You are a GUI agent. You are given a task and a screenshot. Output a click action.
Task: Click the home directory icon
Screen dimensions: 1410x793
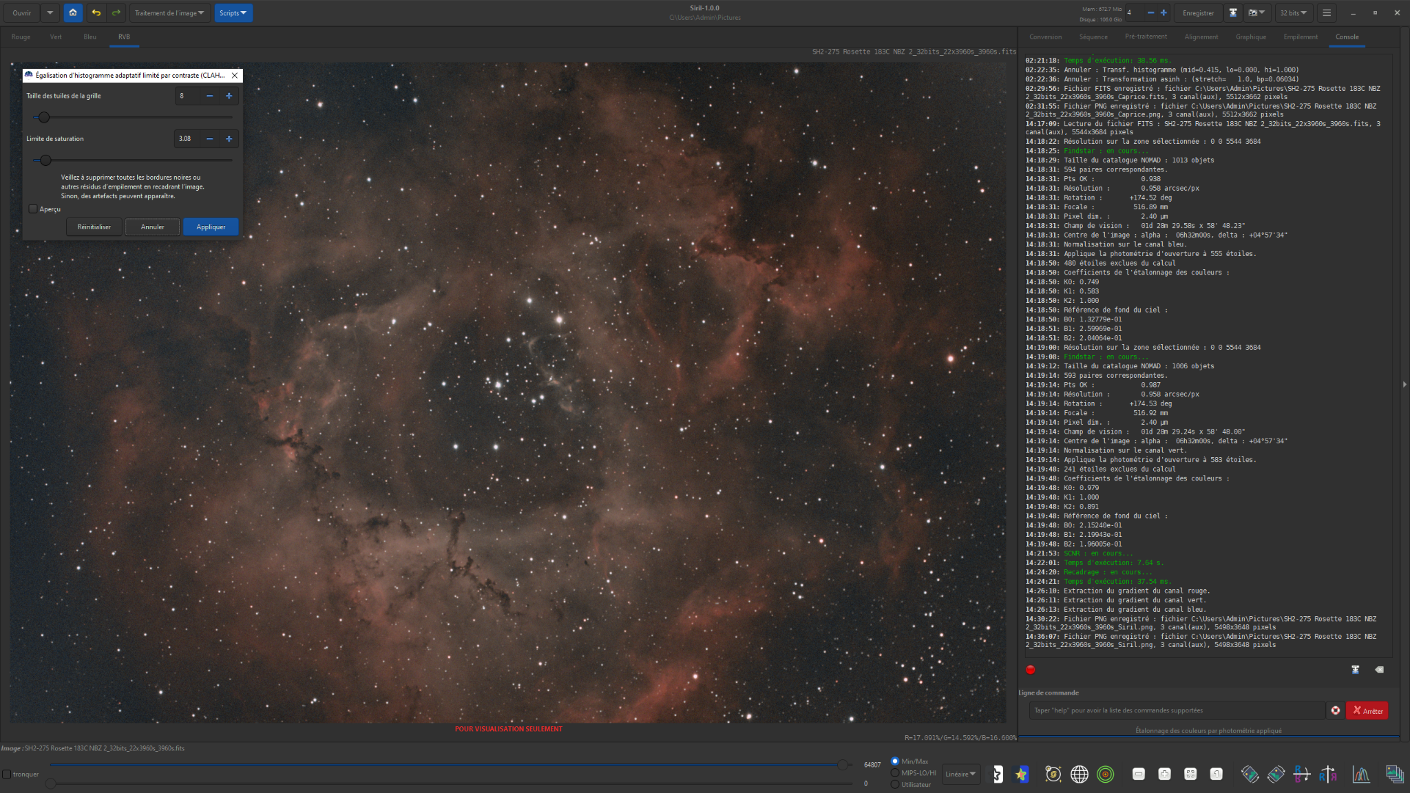pyautogui.click(x=73, y=12)
